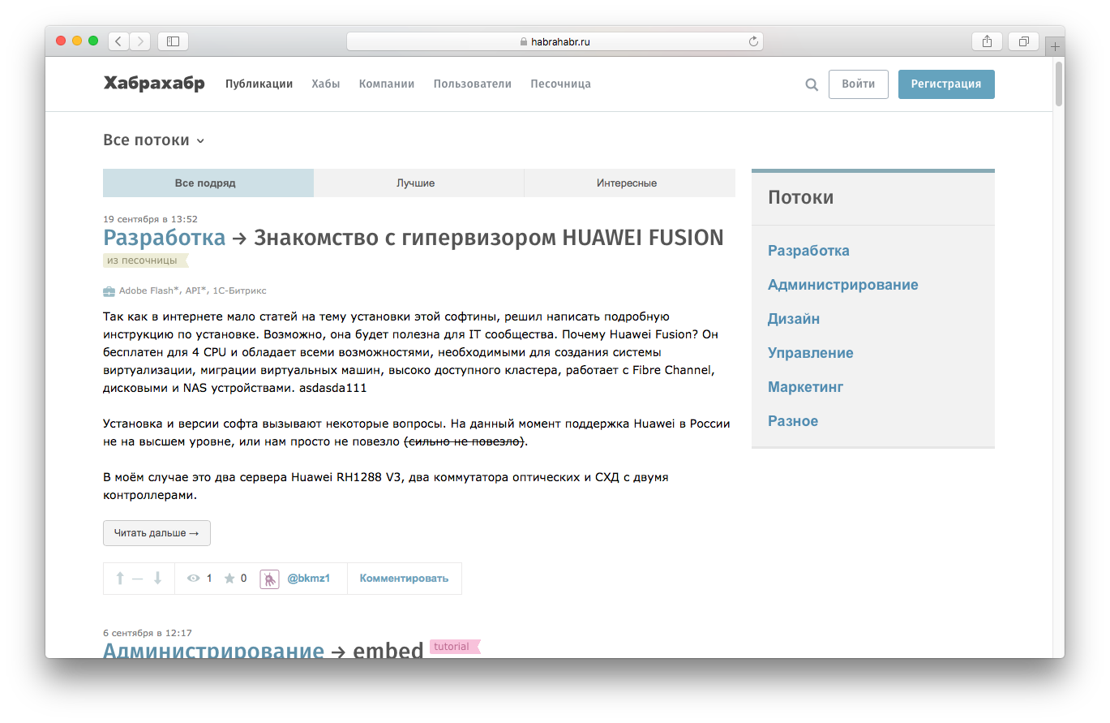Reload page using the refresh icon
Image resolution: width=1110 pixels, height=723 pixels.
coord(753,41)
